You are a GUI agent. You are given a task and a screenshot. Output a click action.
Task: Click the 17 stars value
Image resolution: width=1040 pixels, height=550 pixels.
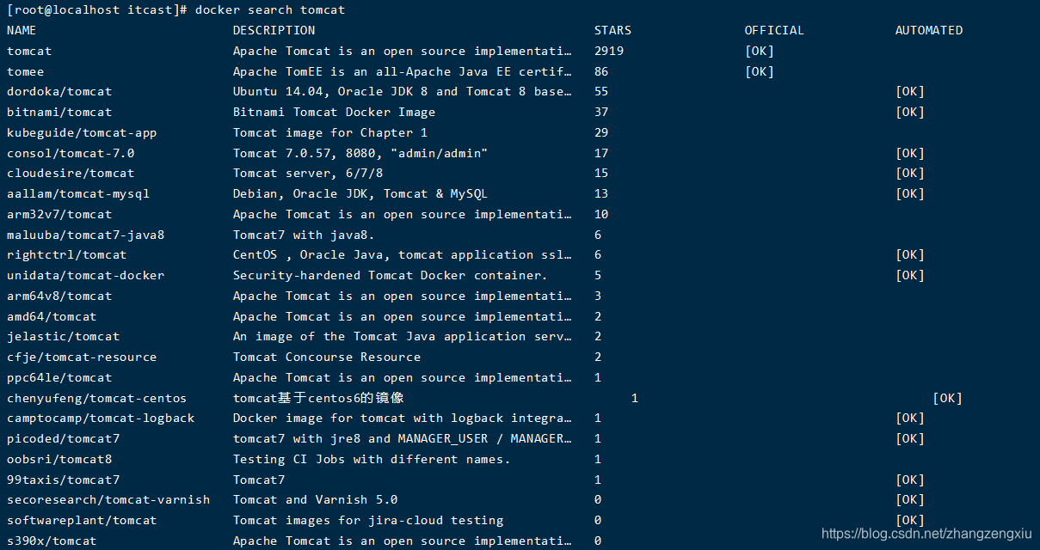(x=601, y=153)
